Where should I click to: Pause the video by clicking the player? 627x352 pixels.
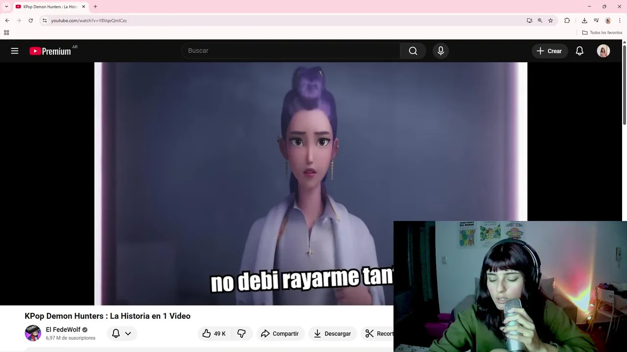coord(311,183)
